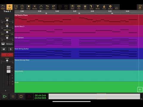Screen dimensions: 143x107
Task: Select the Steel String Guitar track
Action: click(x=79, y=53)
